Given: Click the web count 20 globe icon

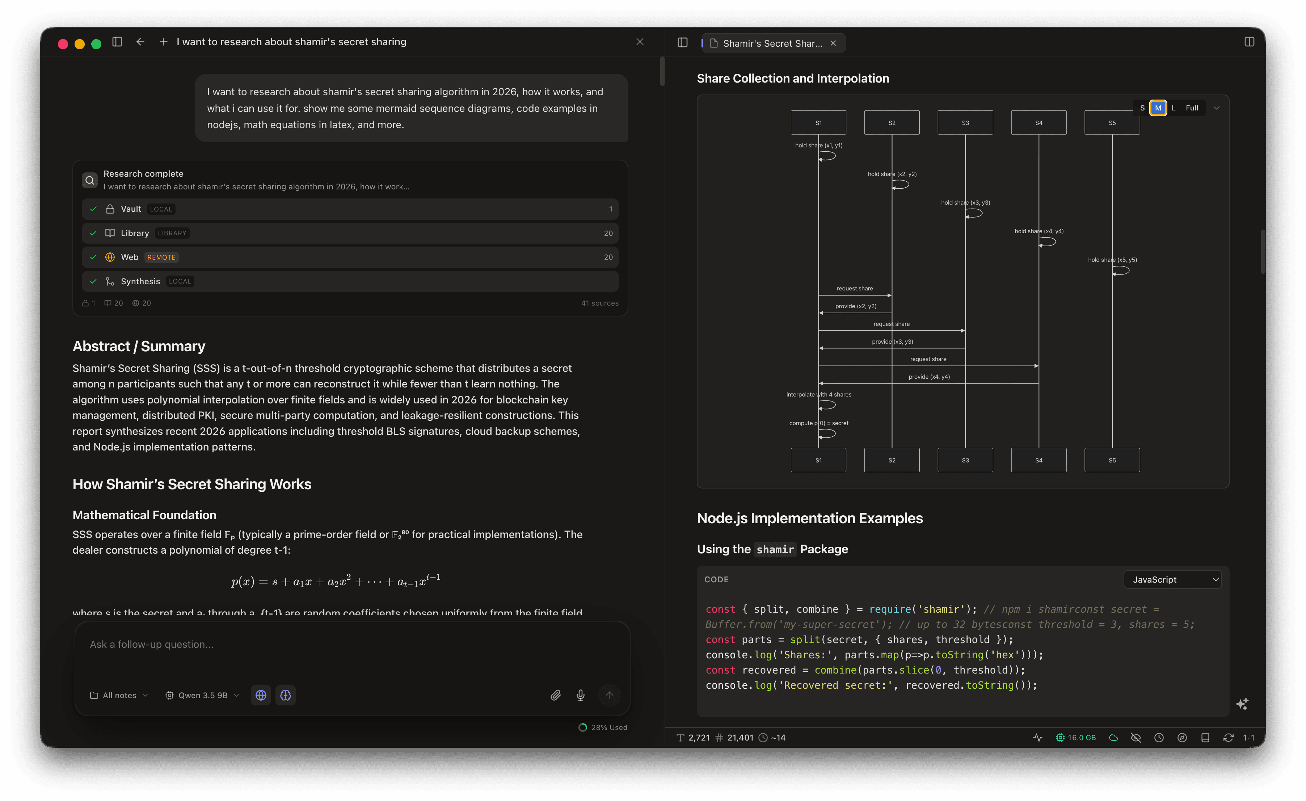Looking at the screenshot, I should [142, 303].
